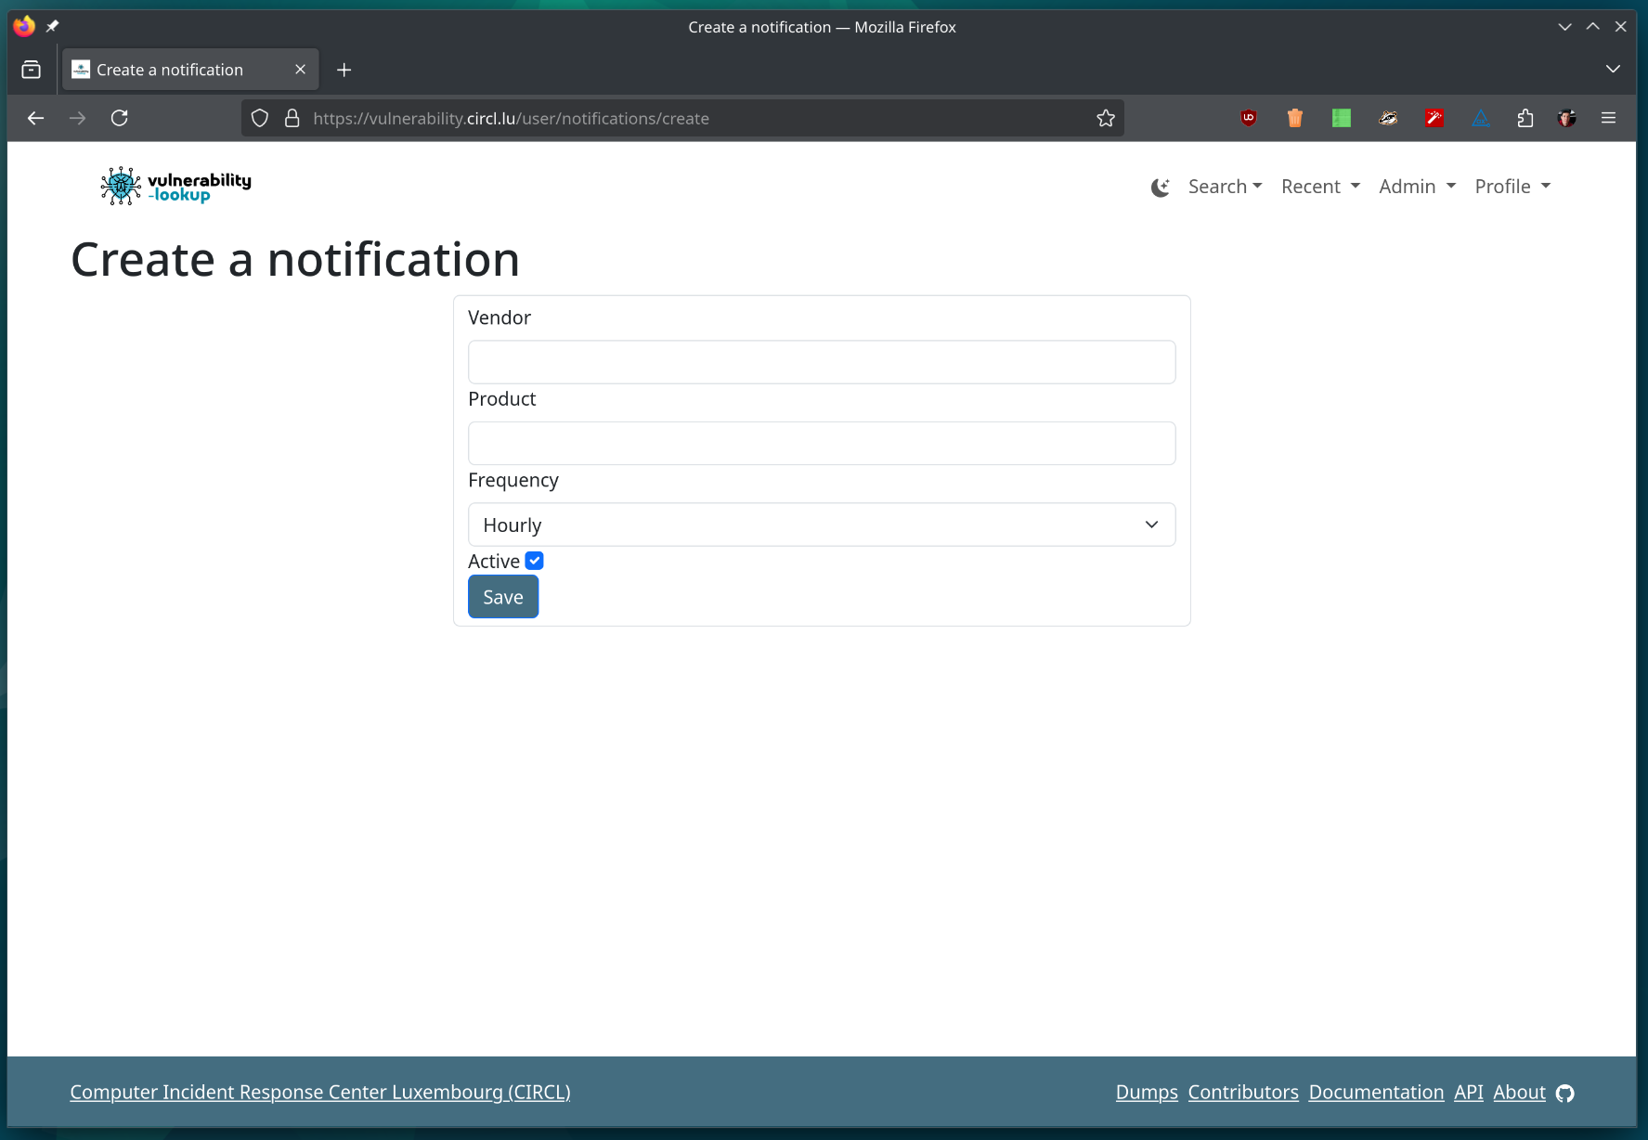
Task: Open the About footer link
Action: click(x=1519, y=1092)
